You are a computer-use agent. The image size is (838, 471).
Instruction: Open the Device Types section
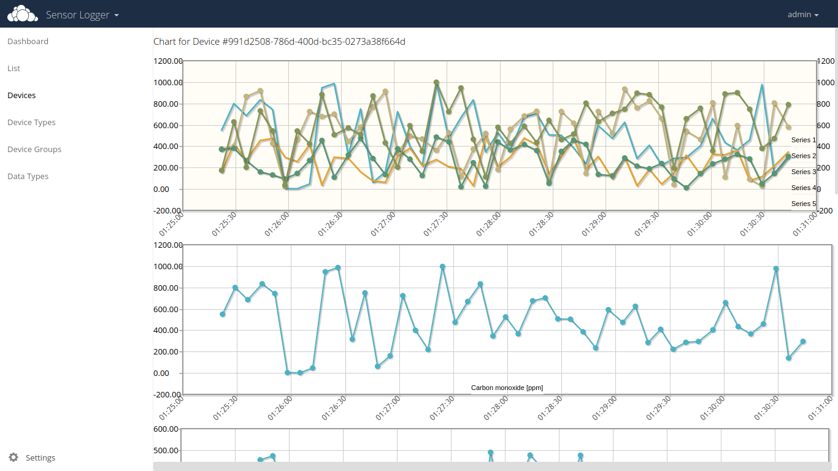tap(31, 123)
